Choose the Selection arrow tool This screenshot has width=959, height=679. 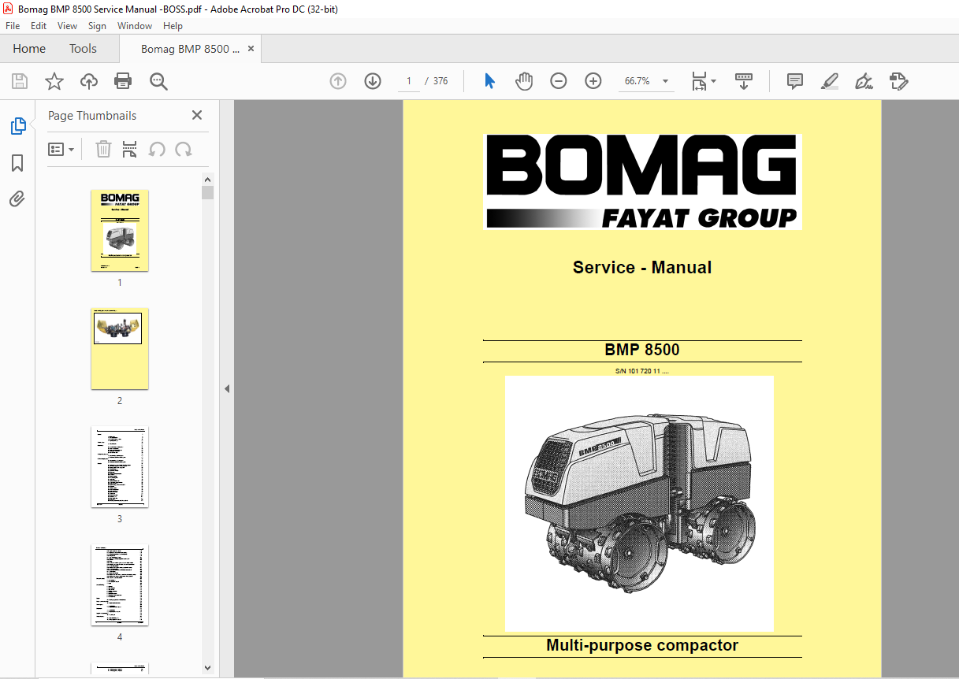(489, 81)
